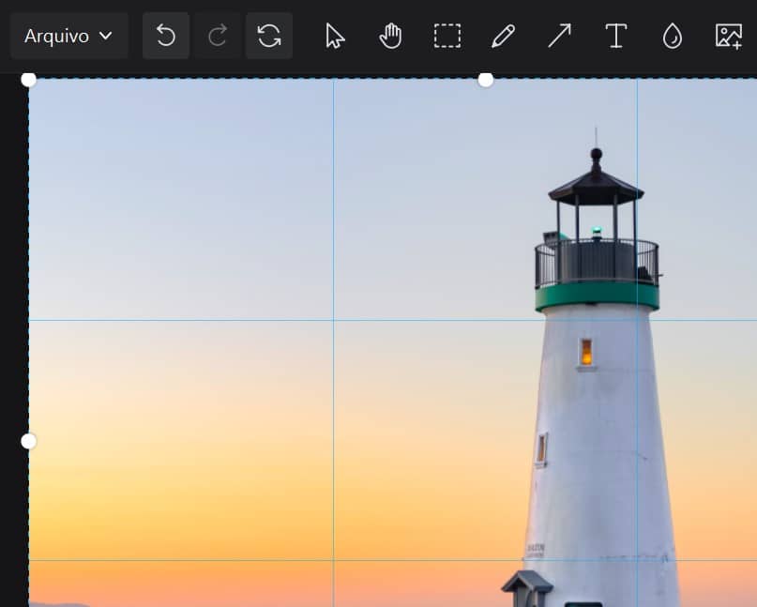Viewport: 757px width, 607px height.
Task: Open the Arquivo dropdown menu
Action: click(x=68, y=36)
